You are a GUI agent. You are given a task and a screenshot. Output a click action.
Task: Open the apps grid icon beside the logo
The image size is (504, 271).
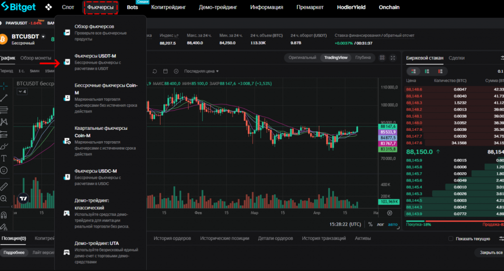pos(49,7)
